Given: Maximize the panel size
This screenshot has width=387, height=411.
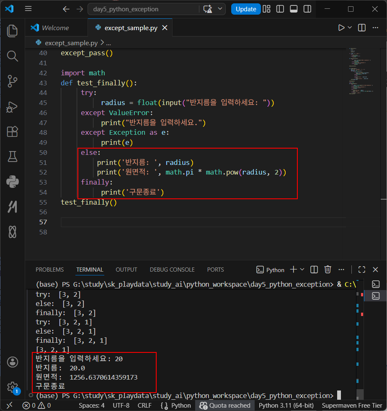Looking at the screenshot, I should pos(362,270).
